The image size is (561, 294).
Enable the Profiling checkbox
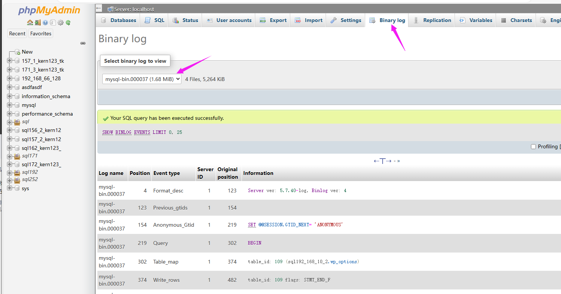point(533,147)
